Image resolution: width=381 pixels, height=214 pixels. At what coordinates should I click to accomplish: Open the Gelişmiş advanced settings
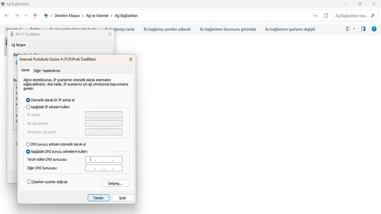[116, 183]
